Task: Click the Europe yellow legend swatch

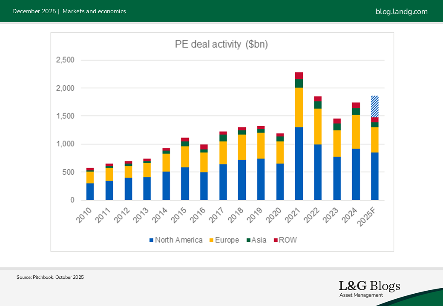Action: pos(211,241)
